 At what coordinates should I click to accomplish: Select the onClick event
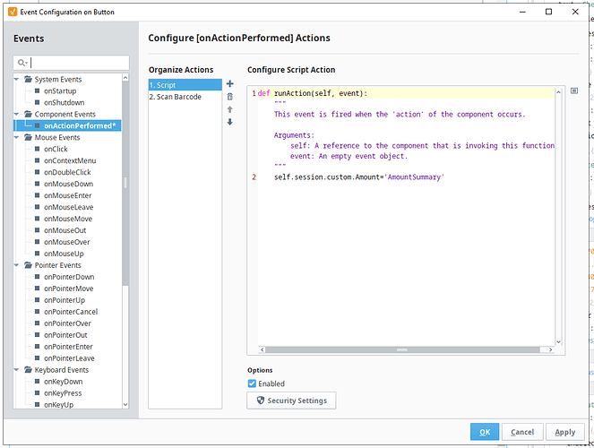[56, 149]
